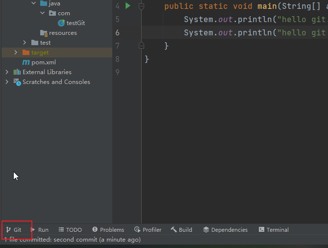Select the test folder
Viewport: 328px width, 248px height.
[45, 43]
